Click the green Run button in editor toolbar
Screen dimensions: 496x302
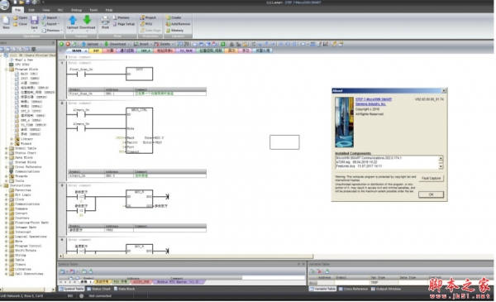tap(61, 44)
